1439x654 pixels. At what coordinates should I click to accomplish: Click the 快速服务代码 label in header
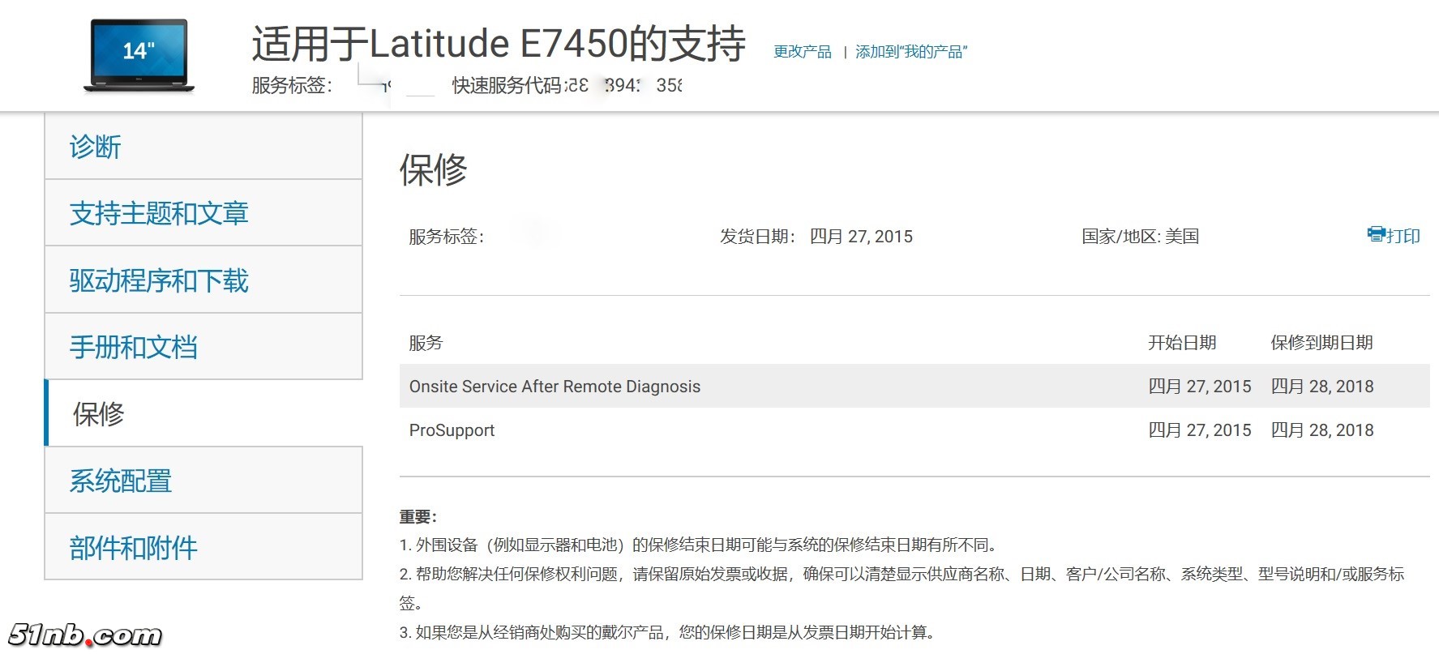[x=507, y=85]
